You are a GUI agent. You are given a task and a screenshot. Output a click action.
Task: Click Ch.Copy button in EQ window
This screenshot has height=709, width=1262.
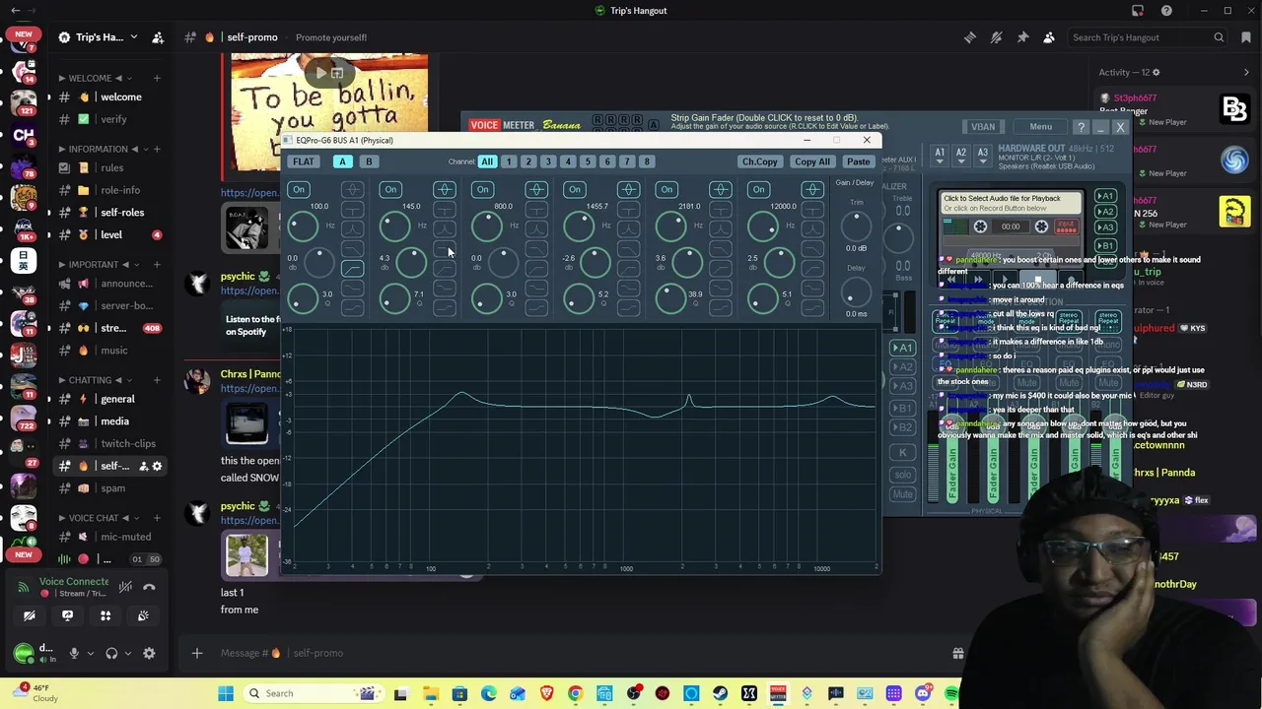pos(760,161)
